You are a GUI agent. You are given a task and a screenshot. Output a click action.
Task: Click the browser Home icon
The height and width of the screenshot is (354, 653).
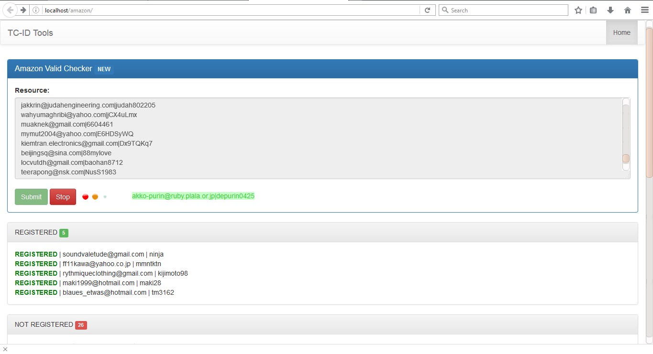click(x=627, y=10)
